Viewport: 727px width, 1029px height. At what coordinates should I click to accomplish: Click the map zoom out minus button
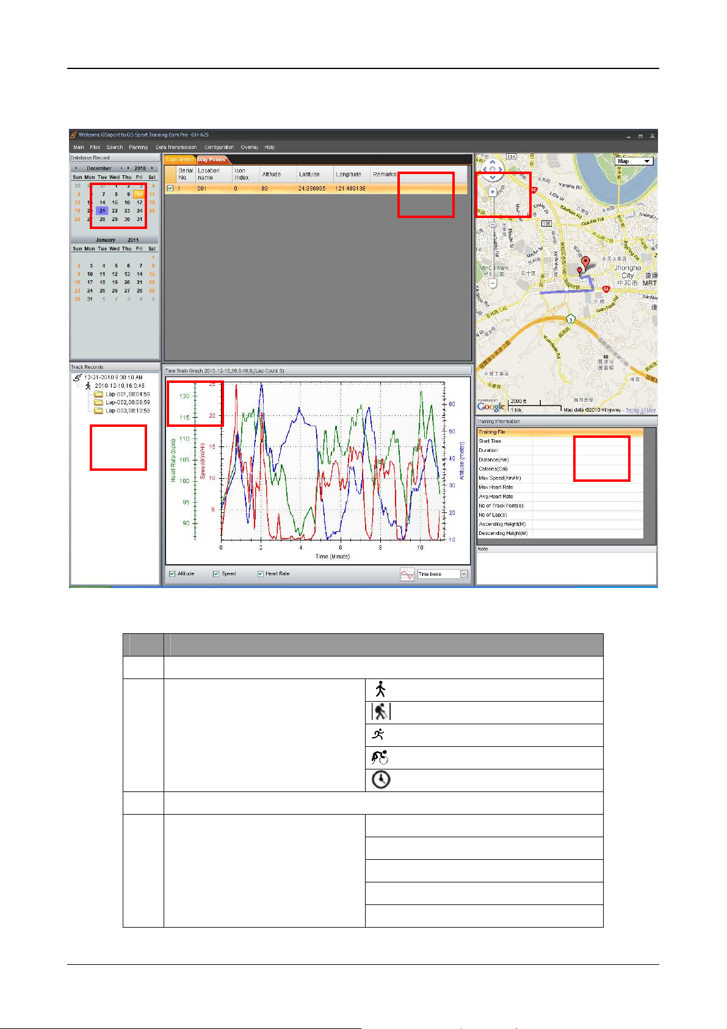[493, 283]
